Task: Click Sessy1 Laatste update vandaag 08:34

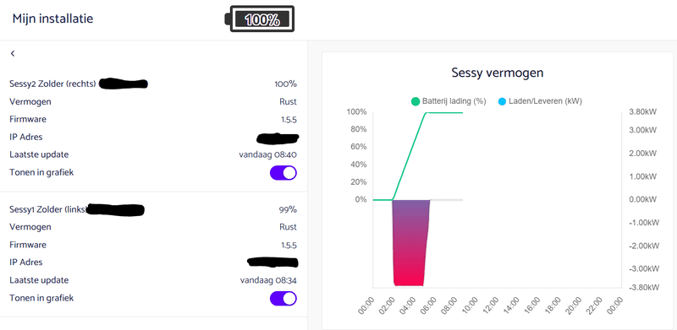Action: (268, 280)
